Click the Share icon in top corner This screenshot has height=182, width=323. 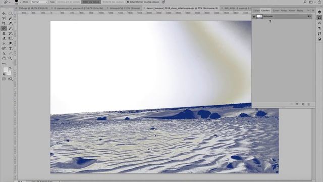(x=319, y=2)
